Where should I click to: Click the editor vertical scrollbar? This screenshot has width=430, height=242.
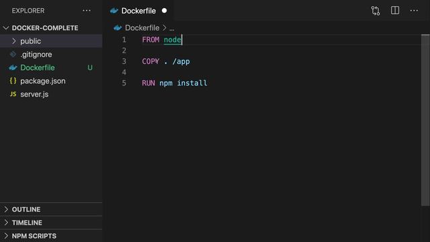425,120
